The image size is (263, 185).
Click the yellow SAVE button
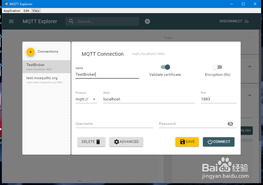click(x=187, y=142)
